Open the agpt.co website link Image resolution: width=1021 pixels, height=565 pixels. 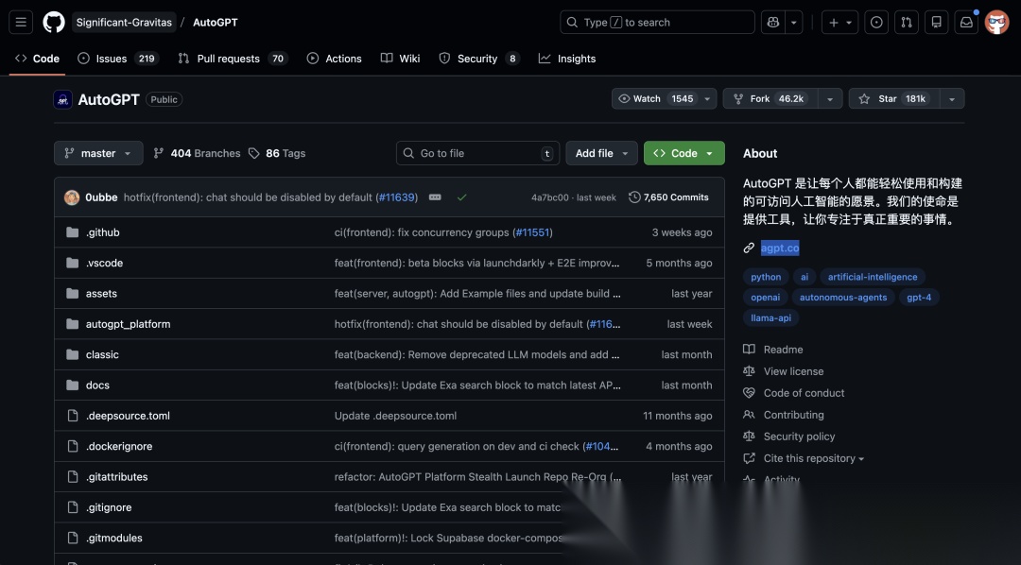coord(779,248)
